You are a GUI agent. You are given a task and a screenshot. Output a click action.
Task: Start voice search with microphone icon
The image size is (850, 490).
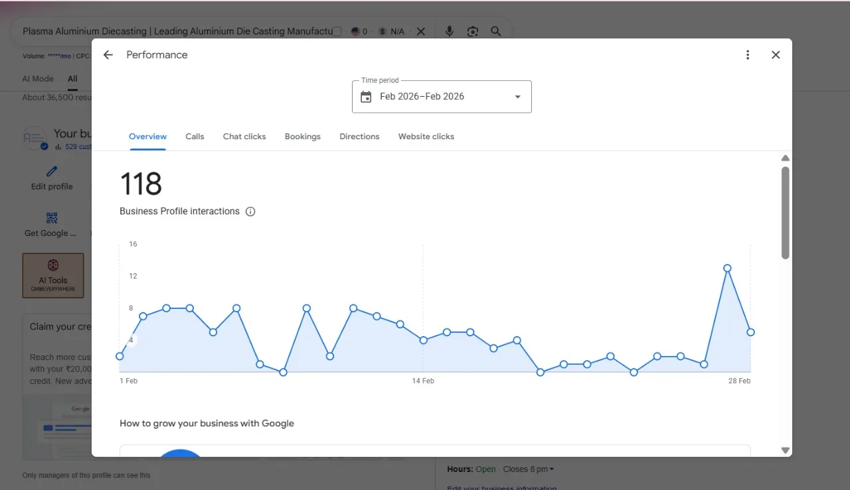(x=450, y=31)
